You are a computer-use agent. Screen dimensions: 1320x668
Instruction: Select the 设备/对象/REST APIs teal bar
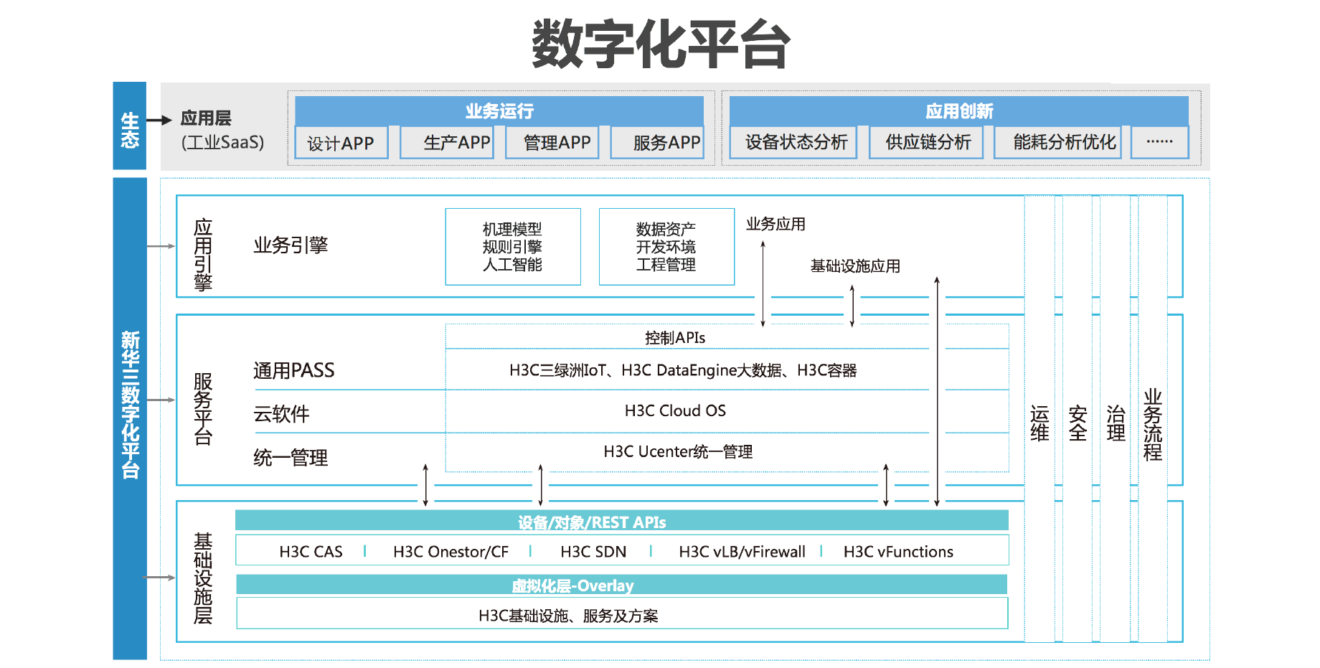click(x=621, y=521)
